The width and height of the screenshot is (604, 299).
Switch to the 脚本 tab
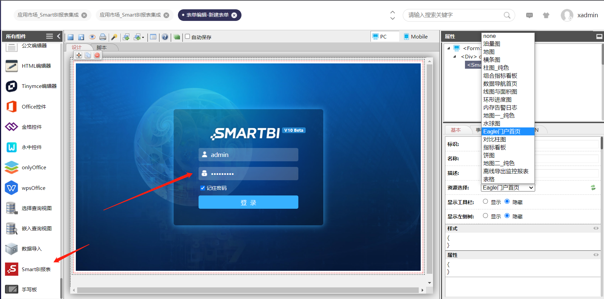click(x=102, y=47)
